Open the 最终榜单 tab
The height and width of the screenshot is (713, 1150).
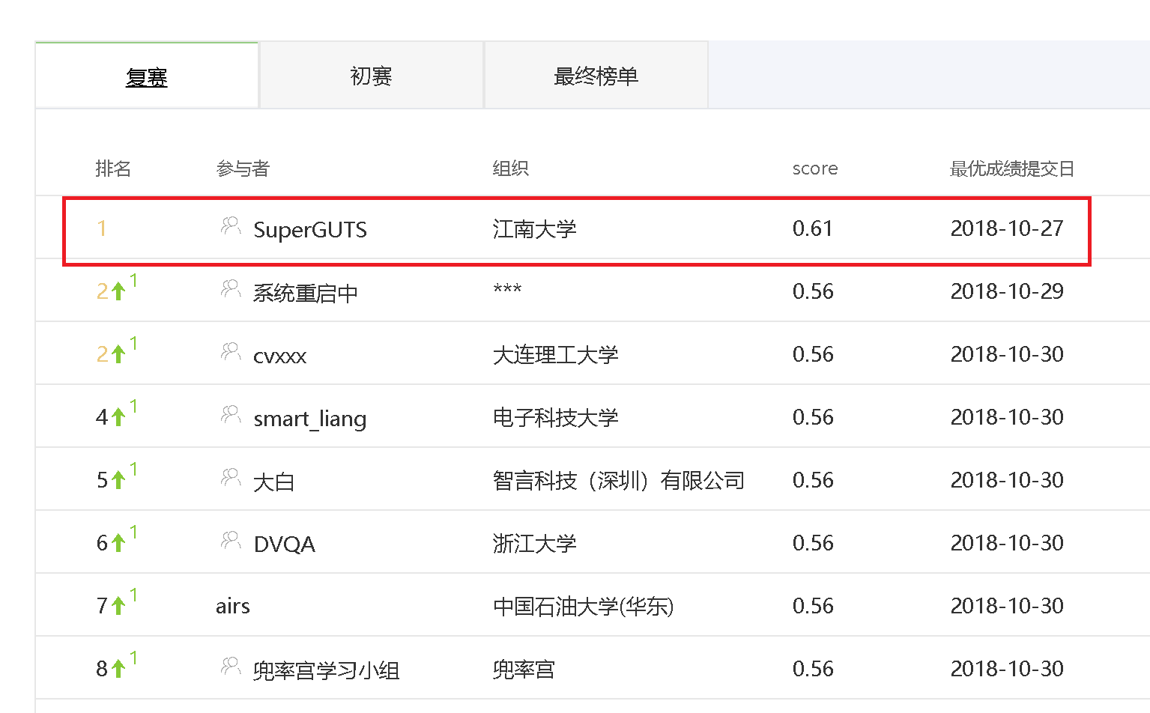(x=596, y=76)
